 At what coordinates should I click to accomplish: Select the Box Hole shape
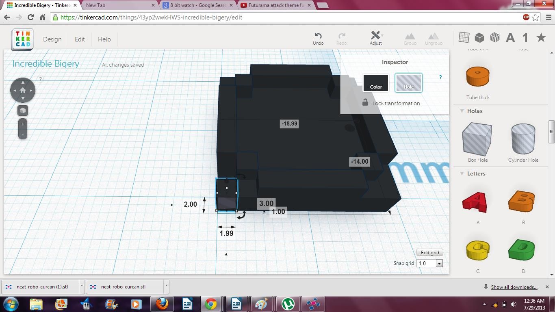[477, 139]
